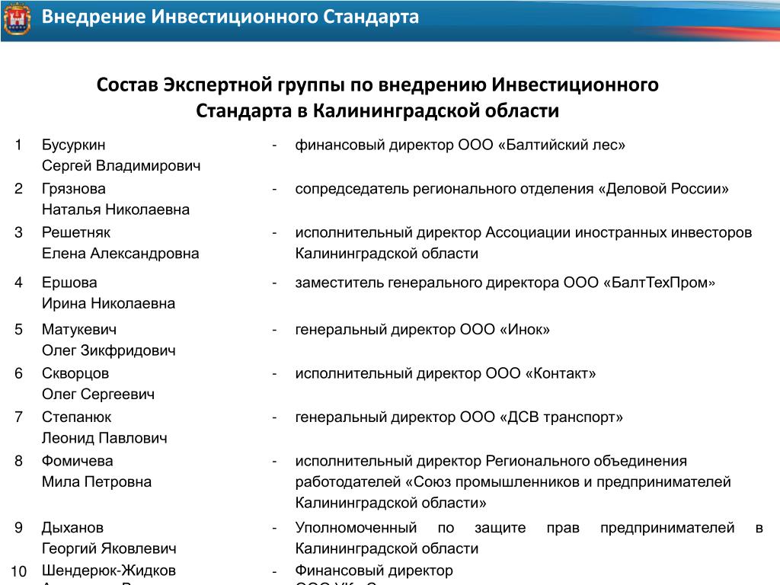780x585 pixels.
Task: Click the heading line "Состав Экспертной группы по внедрению Инвестиционного"
Action: (x=378, y=85)
